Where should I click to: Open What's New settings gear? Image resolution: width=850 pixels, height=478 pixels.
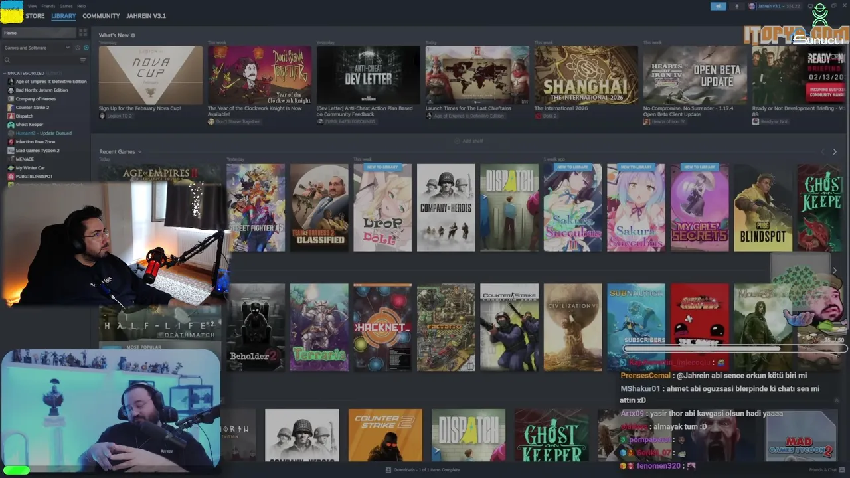133,35
